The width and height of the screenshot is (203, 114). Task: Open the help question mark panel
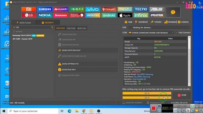tap(173, 12)
